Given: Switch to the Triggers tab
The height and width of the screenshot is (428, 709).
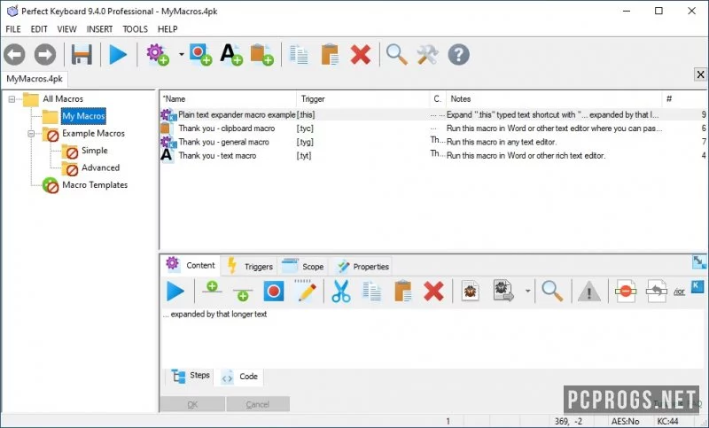Looking at the screenshot, I should (250, 266).
